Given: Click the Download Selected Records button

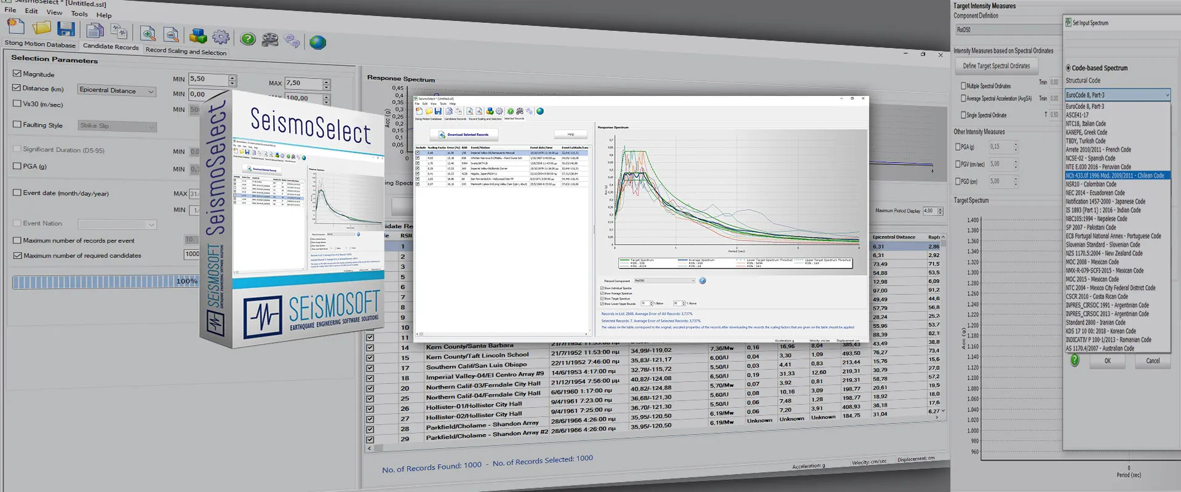Looking at the screenshot, I should pos(464,134).
